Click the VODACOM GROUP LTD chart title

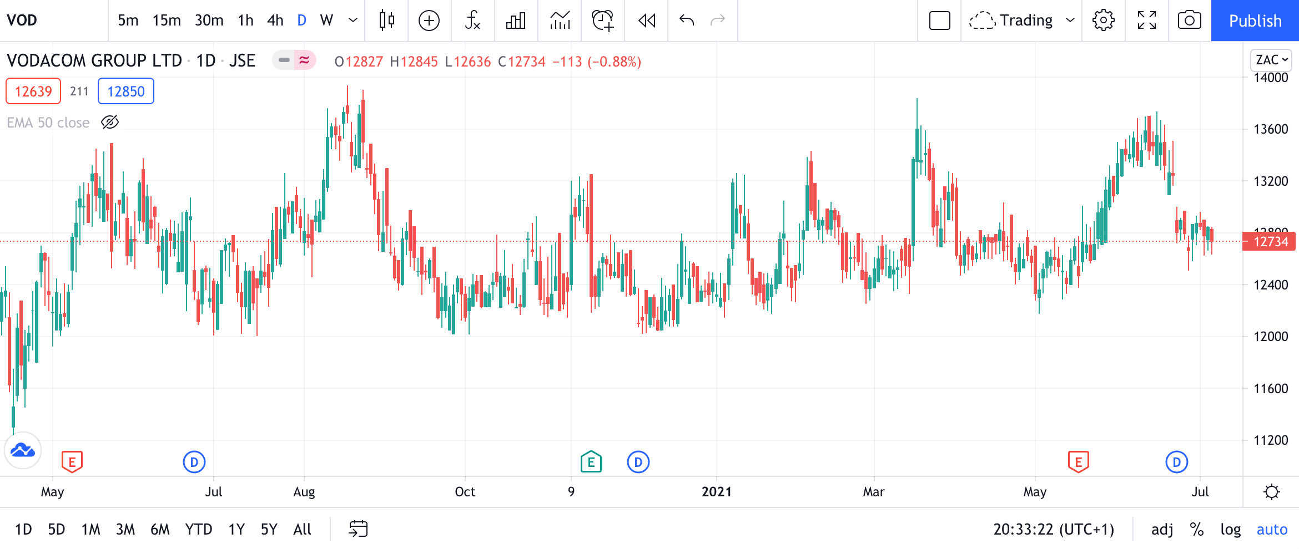point(94,60)
